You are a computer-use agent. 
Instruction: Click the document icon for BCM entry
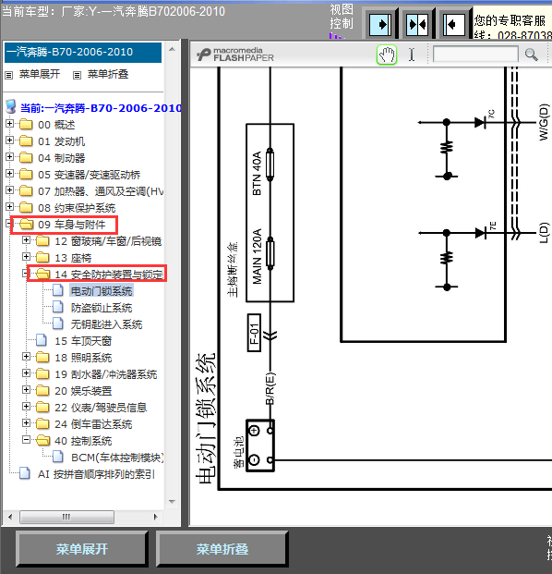(58, 457)
